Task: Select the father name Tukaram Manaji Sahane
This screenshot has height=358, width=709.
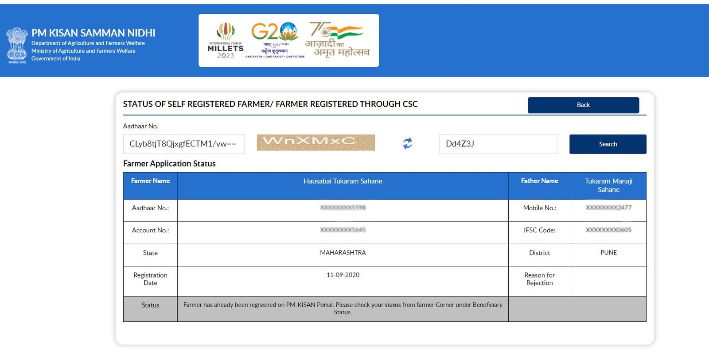Action: 608,185
